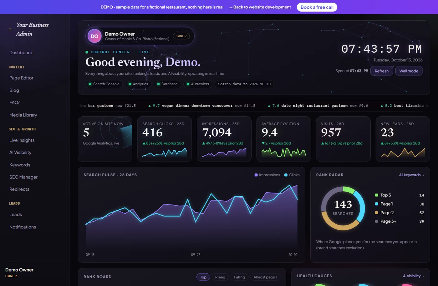Viewport: 438px width, 286px height.
Task: Click the Book a free call button
Action: [317, 7]
